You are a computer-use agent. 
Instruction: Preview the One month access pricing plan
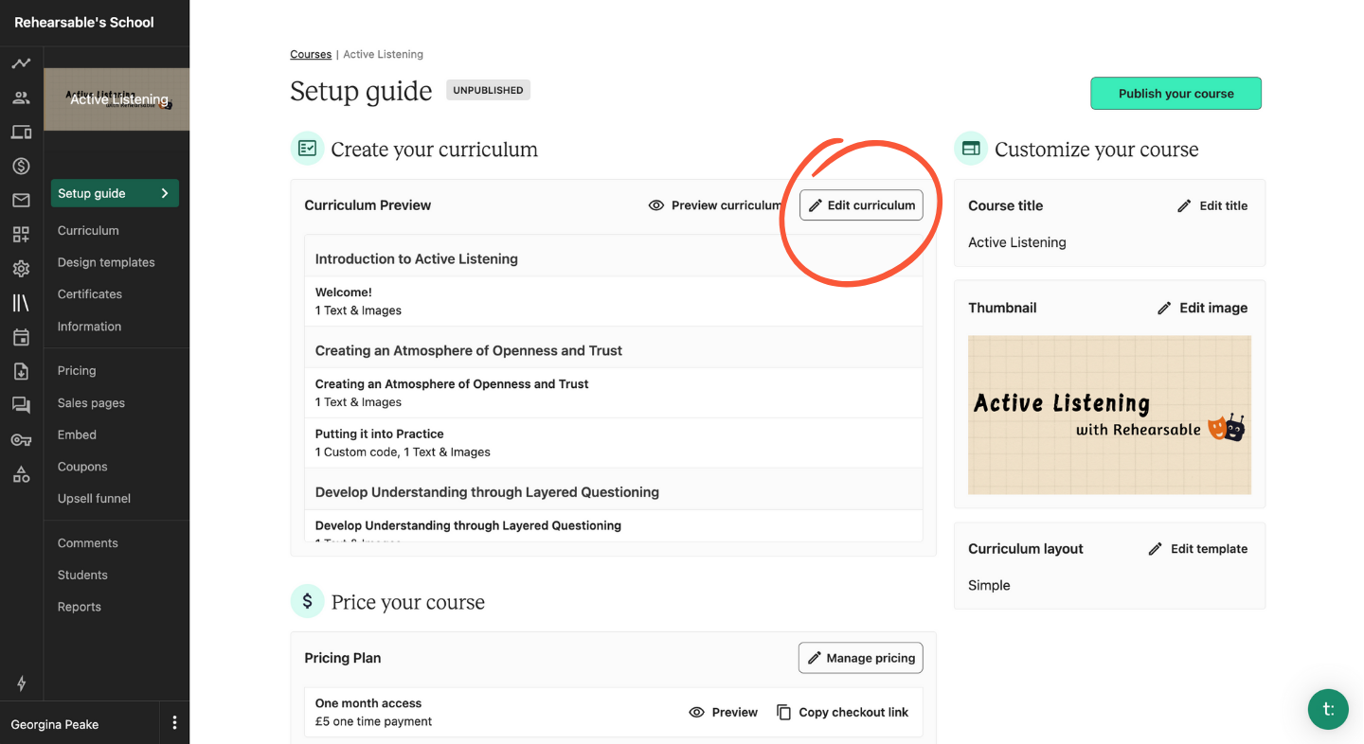724,712
